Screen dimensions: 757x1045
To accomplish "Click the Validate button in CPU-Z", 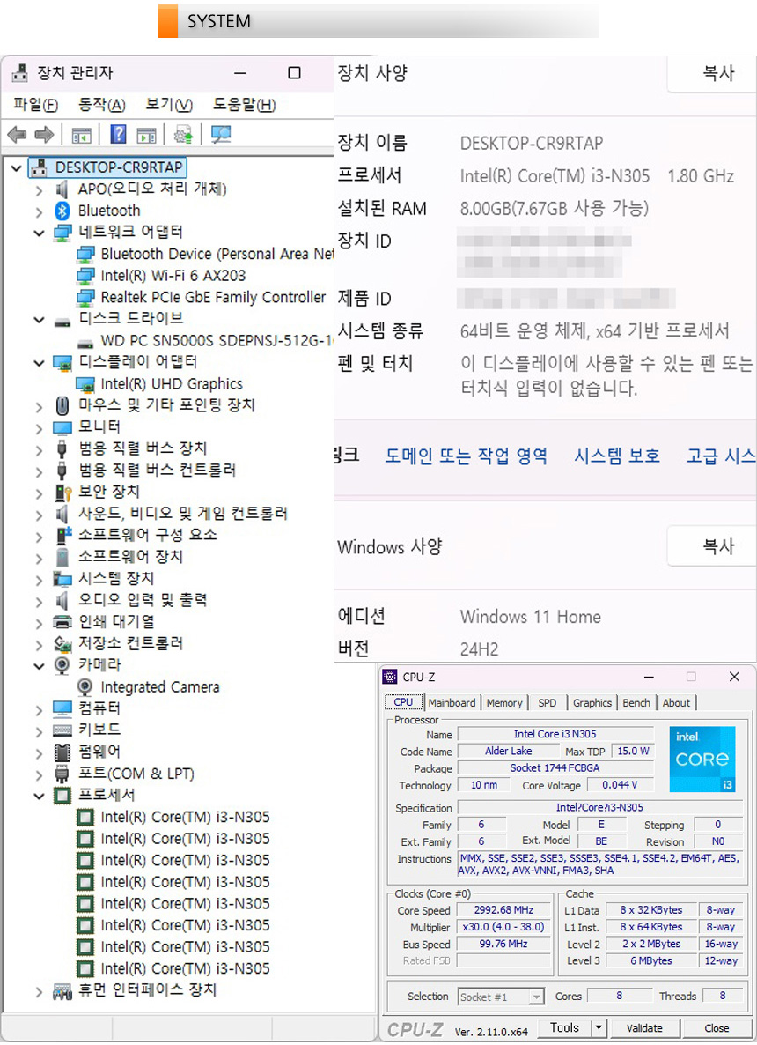I will 644,1027.
